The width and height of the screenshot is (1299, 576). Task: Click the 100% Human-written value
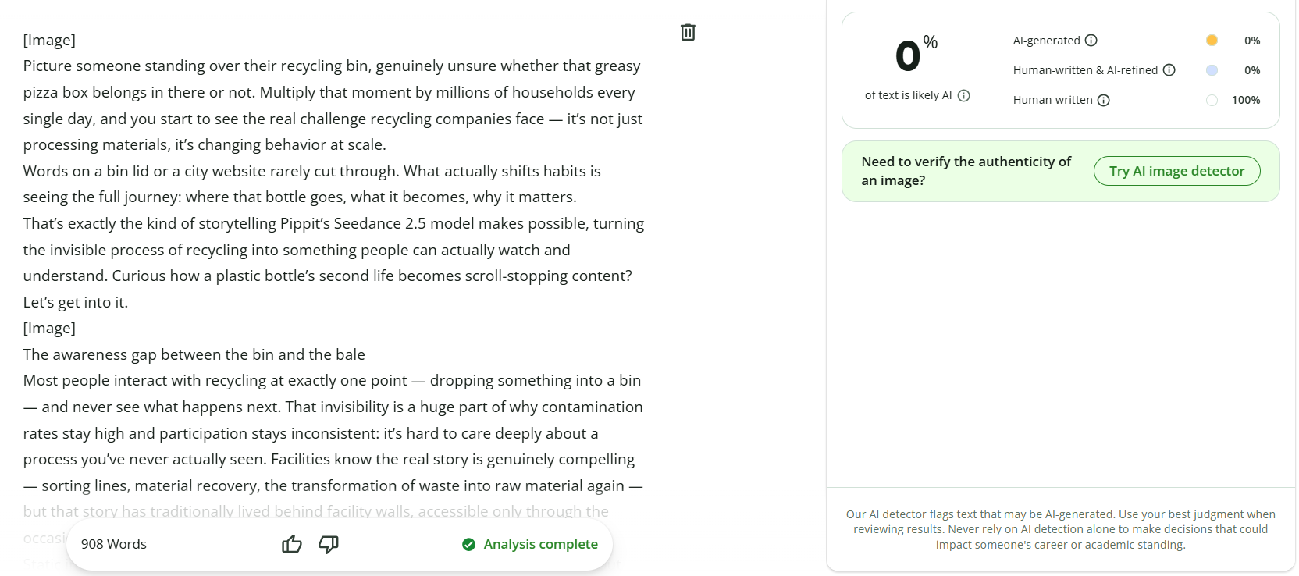point(1246,100)
